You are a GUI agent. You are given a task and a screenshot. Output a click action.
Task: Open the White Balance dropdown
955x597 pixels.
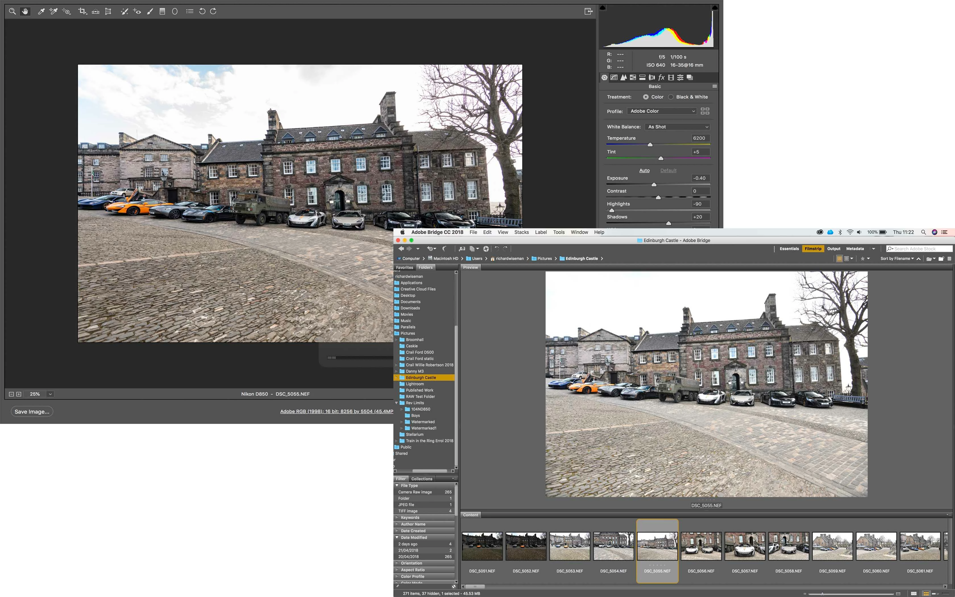(678, 127)
